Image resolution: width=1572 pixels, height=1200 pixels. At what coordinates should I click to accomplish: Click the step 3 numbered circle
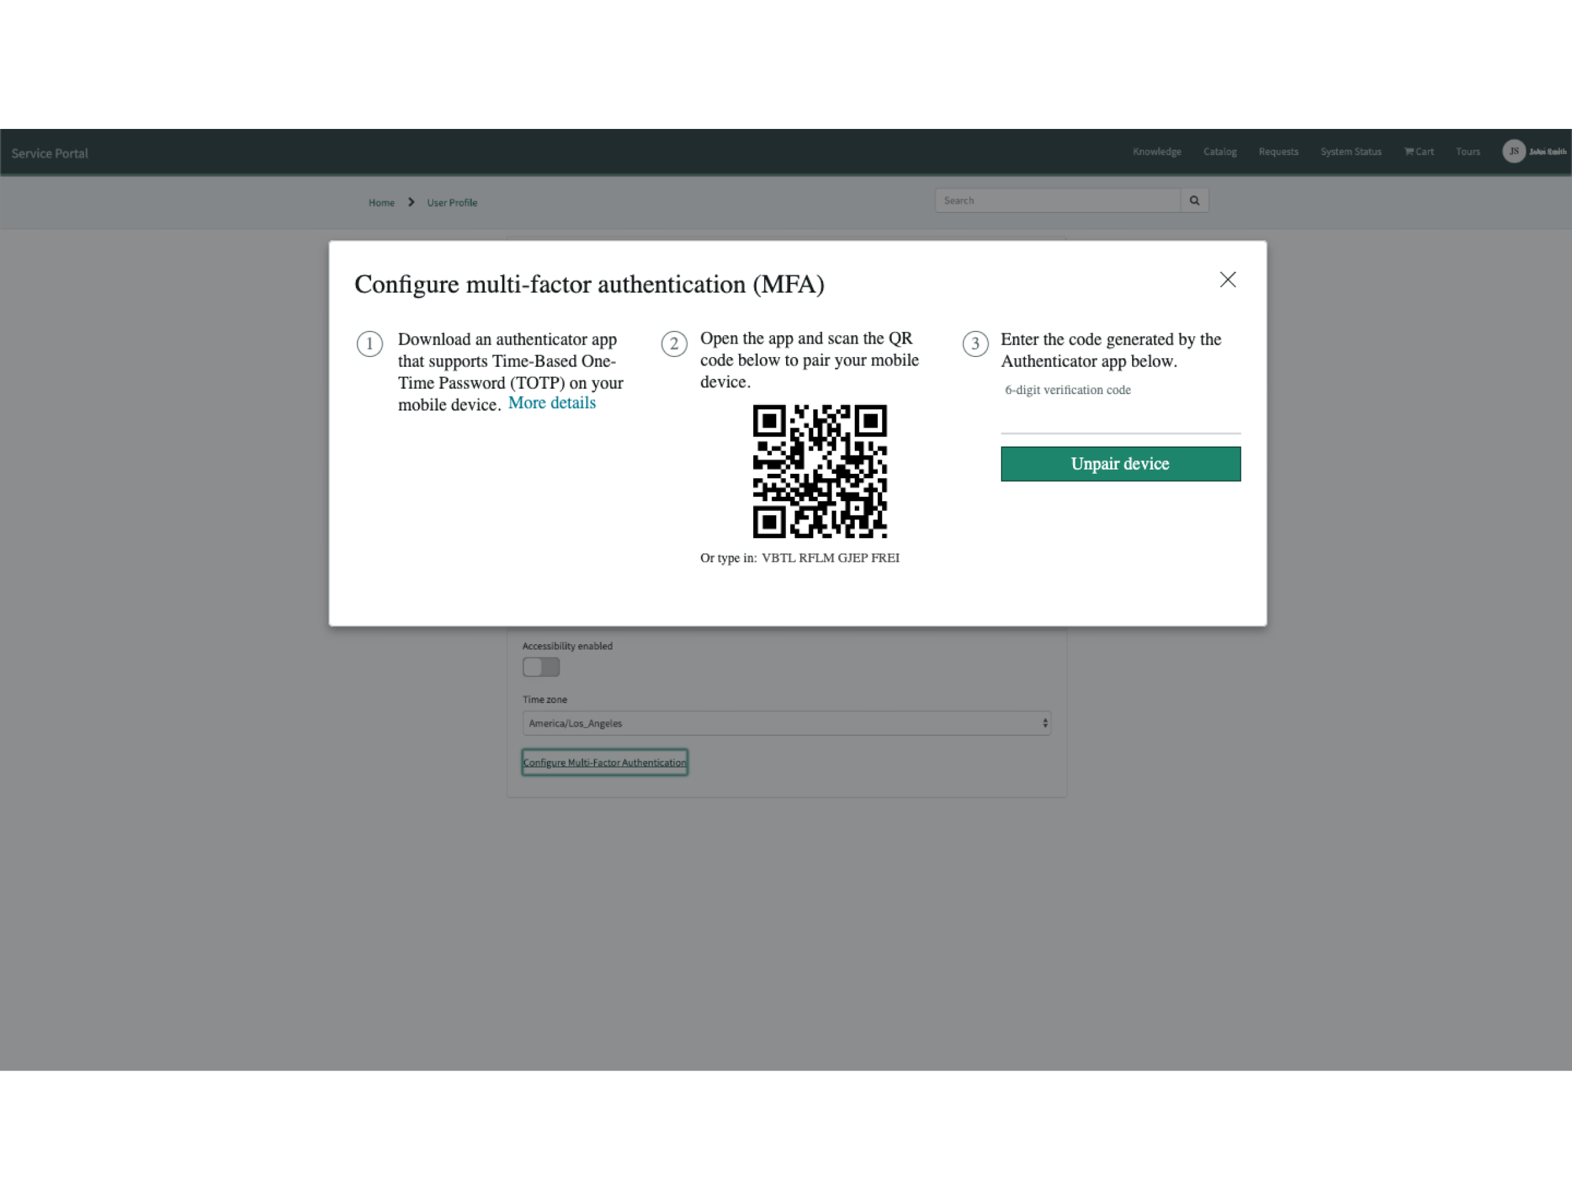click(x=975, y=344)
